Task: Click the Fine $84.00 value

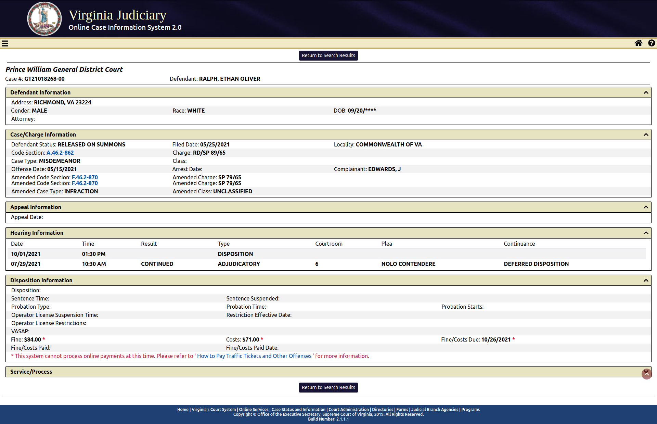Action: [33, 339]
